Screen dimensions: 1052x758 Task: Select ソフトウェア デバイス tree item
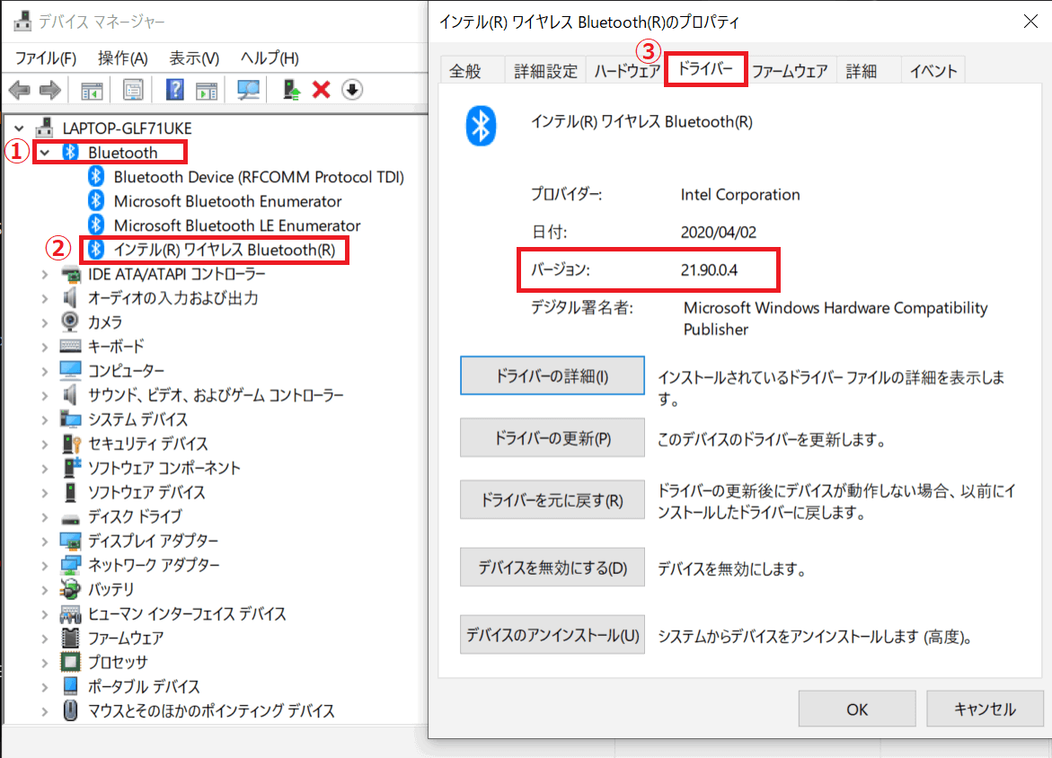[147, 491]
